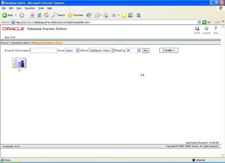Screen dimensions: 225x163
Task: Expand the Links toolbar chevron
Action: pos(223,21)
